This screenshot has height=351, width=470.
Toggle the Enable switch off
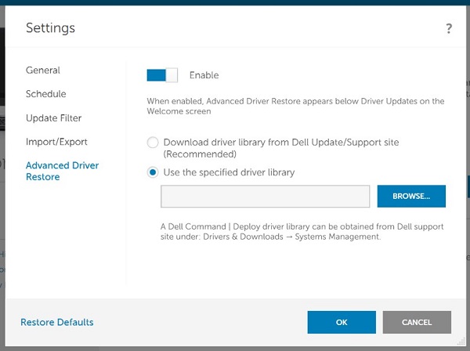pyautogui.click(x=162, y=75)
